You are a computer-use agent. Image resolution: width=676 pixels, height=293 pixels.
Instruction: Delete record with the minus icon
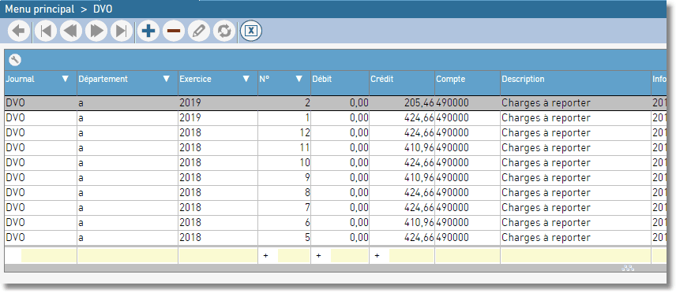(174, 31)
